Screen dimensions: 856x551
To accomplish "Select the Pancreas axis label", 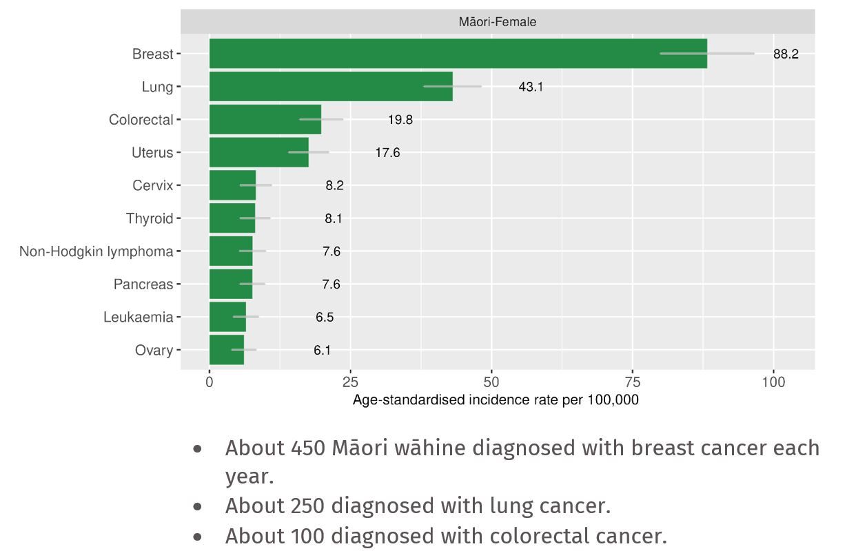I will 143,284.
